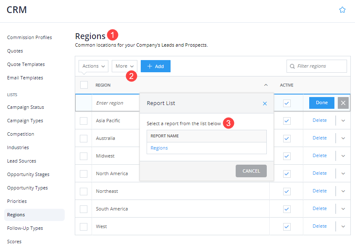Click the Enter region text field
Image resolution: width=355 pixels, height=247 pixels.
click(116, 103)
